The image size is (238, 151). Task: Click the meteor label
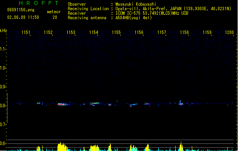(x=54, y=12)
